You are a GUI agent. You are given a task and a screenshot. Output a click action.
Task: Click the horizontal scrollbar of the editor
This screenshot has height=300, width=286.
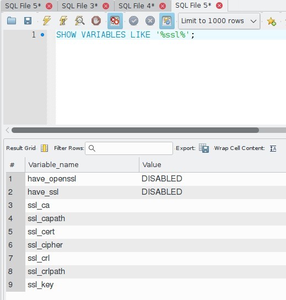click(135, 130)
